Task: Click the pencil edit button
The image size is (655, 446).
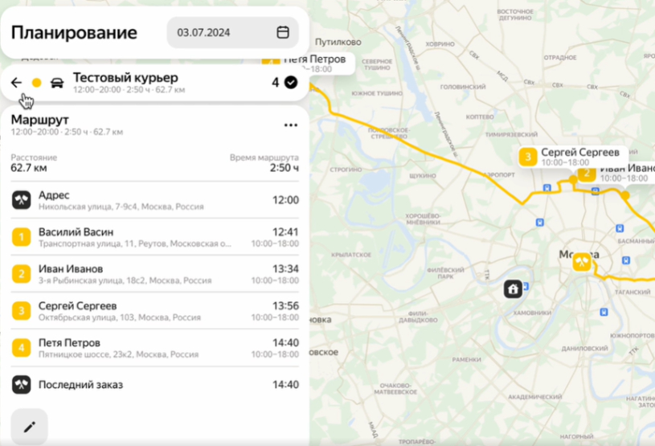Action: (x=29, y=427)
